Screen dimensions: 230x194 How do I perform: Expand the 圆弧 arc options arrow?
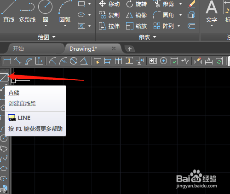pos(65,26)
